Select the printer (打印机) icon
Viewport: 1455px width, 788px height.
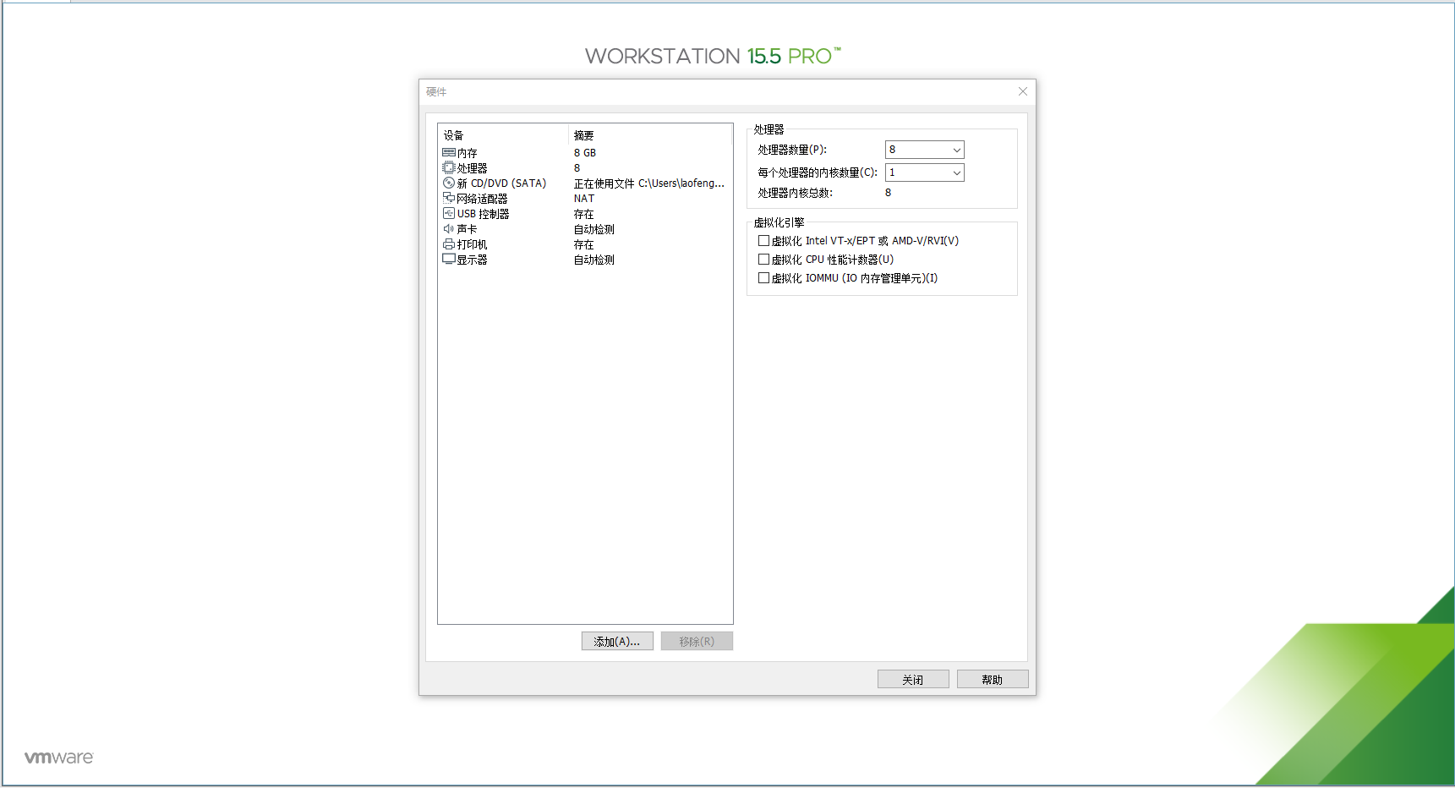[448, 244]
